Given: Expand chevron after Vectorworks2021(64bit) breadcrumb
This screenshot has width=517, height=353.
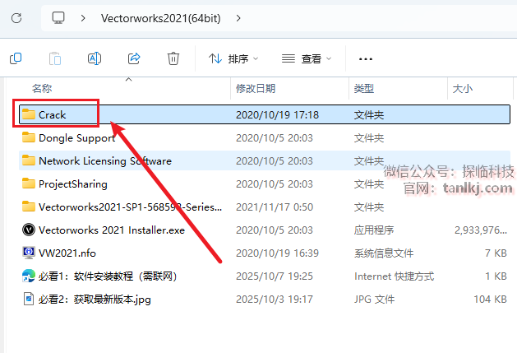Looking at the screenshot, I should 238,18.
